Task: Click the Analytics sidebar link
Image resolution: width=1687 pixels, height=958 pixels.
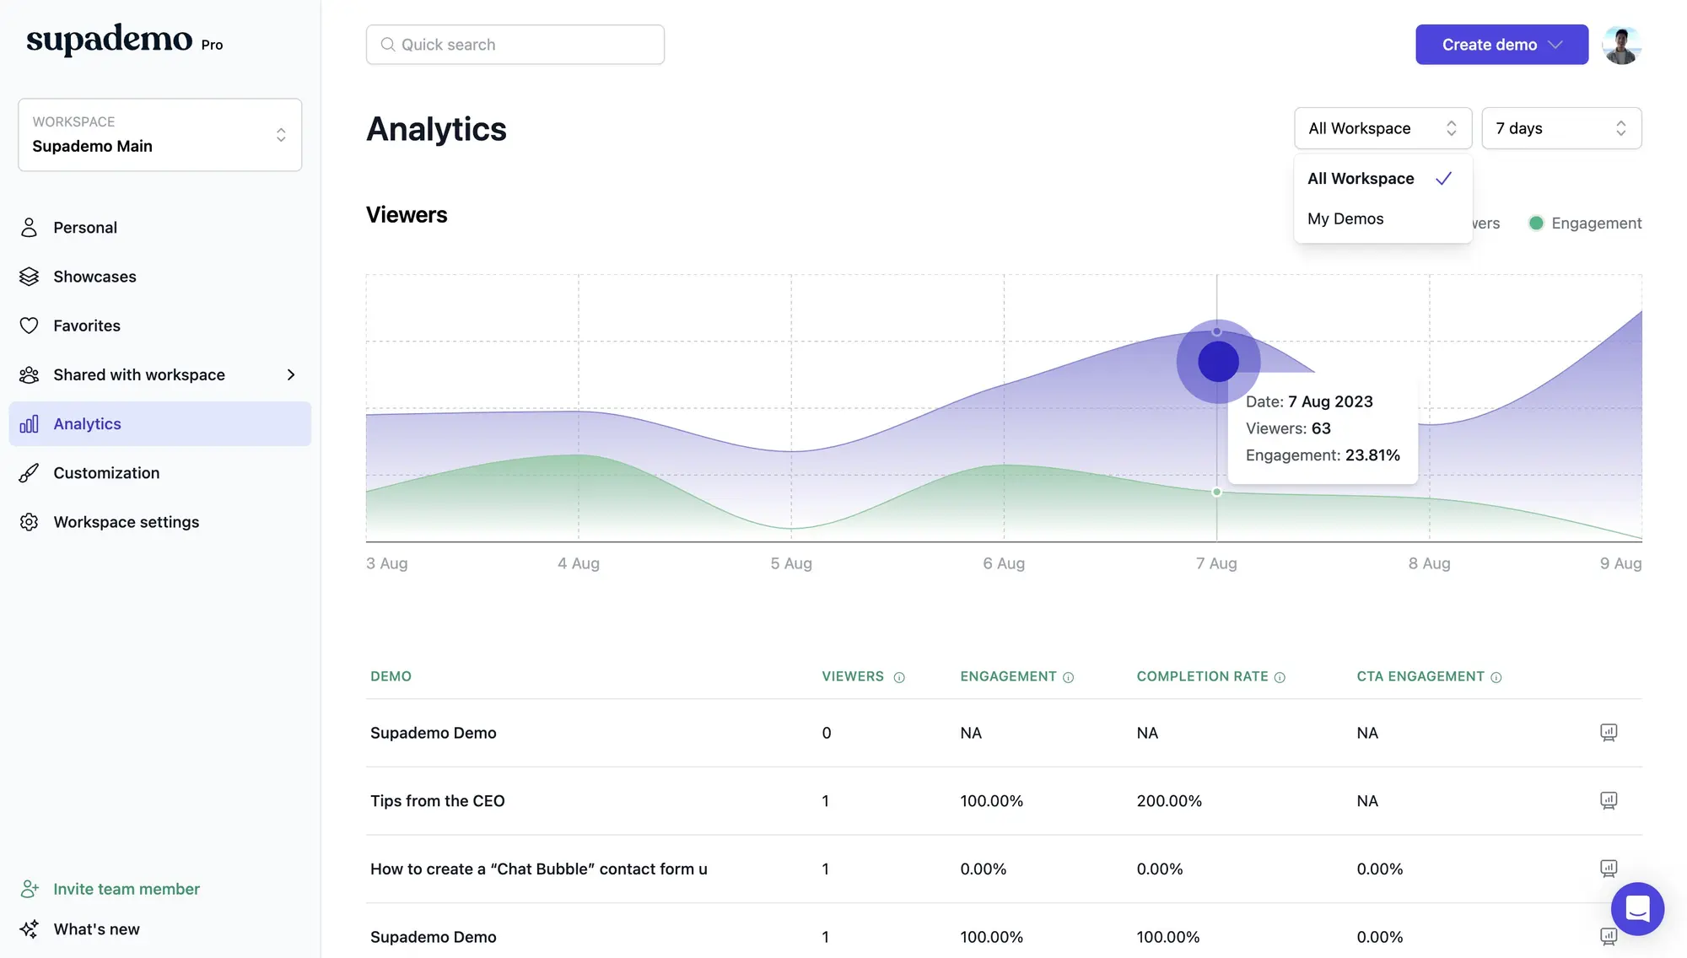Action: point(159,423)
